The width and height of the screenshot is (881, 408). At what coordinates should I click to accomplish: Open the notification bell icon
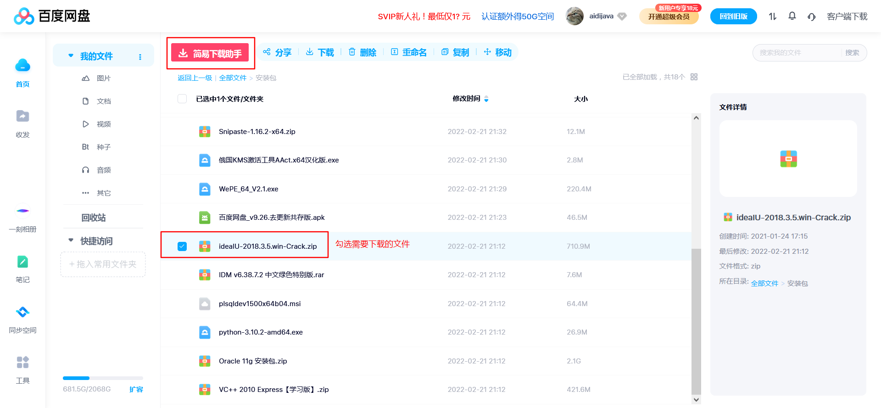[792, 16]
